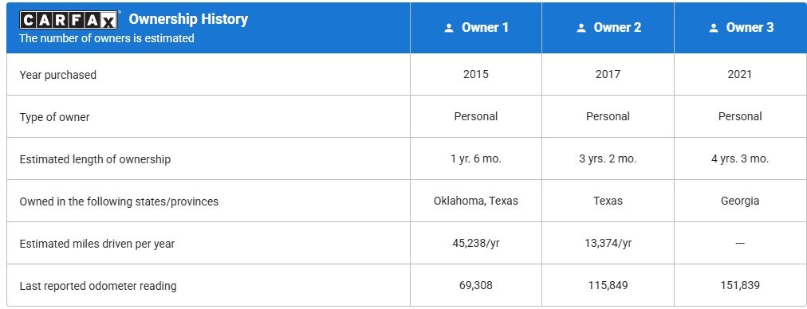Click the Owner 3 person icon
The image size is (807, 309).
point(714,28)
